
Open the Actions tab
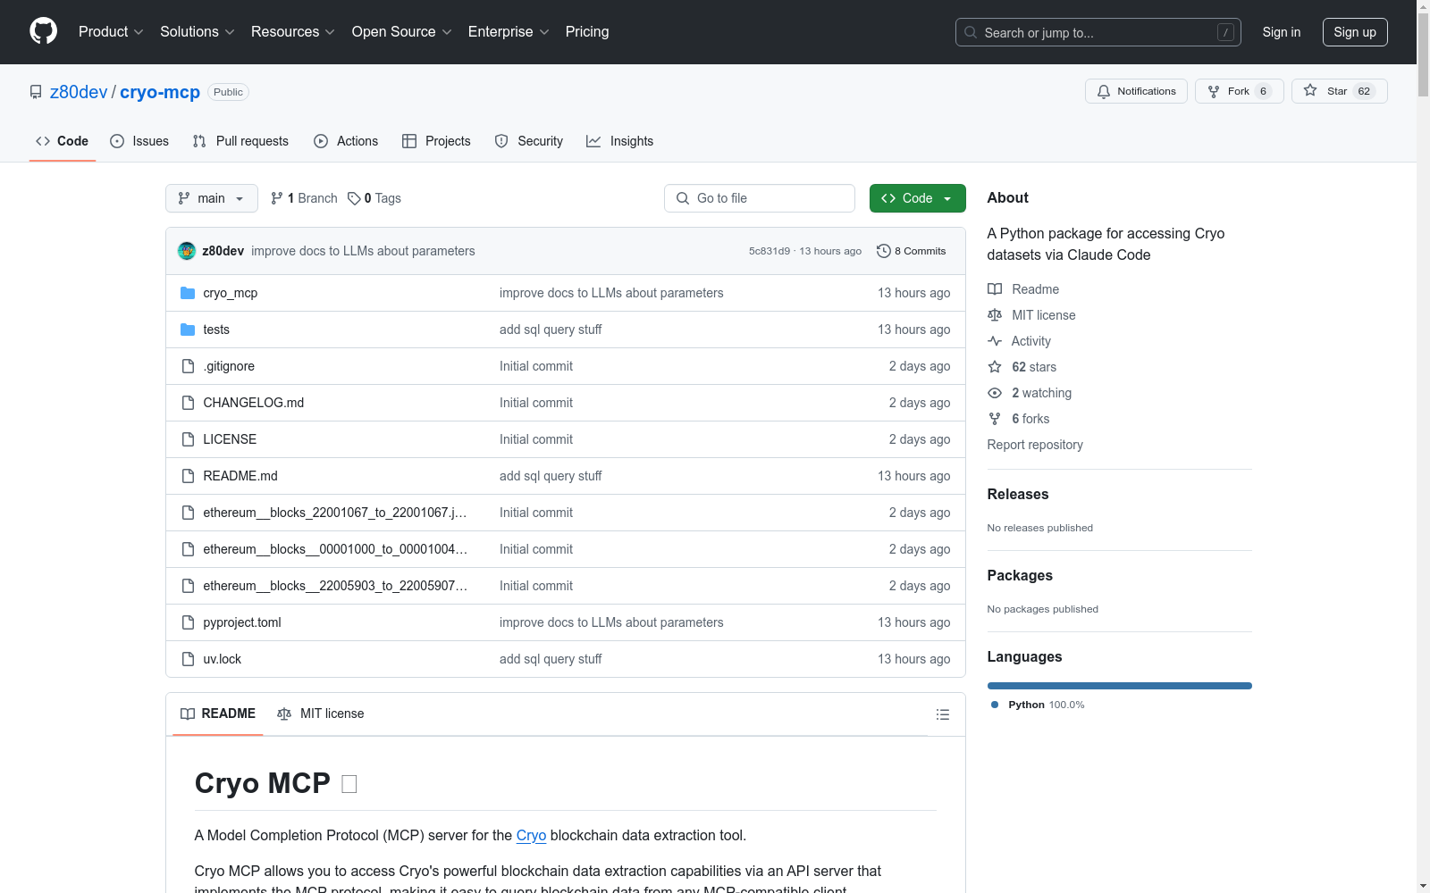tap(346, 141)
